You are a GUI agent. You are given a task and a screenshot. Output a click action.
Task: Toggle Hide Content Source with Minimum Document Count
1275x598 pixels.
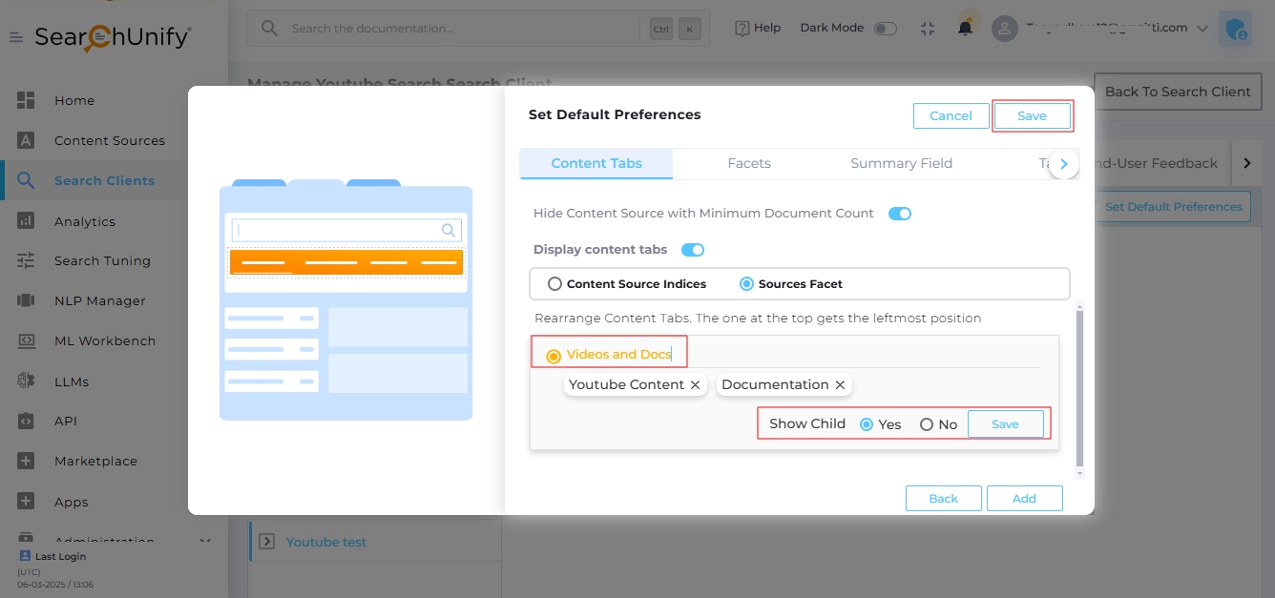(x=899, y=214)
